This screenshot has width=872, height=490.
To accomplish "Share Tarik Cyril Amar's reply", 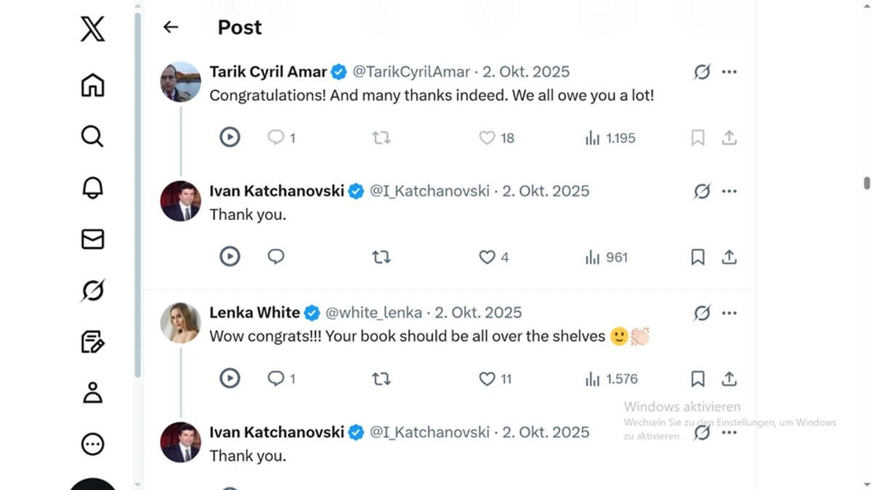I will (x=729, y=138).
